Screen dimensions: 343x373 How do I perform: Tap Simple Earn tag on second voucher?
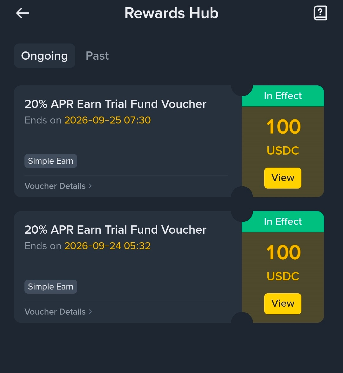click(x=51, y=287)
